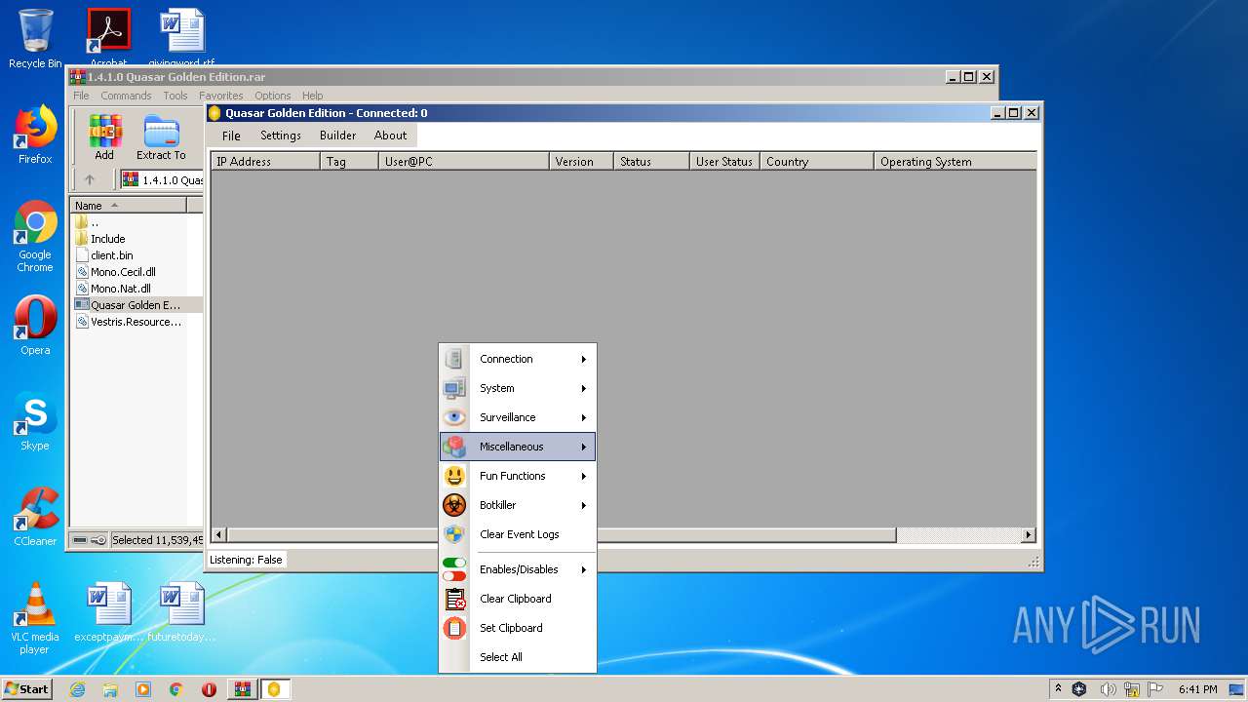Image resolution: width=1248 pixels, height=702 pixels.
Task: Click the Windows Start button
Action: (x=27, y=688)
